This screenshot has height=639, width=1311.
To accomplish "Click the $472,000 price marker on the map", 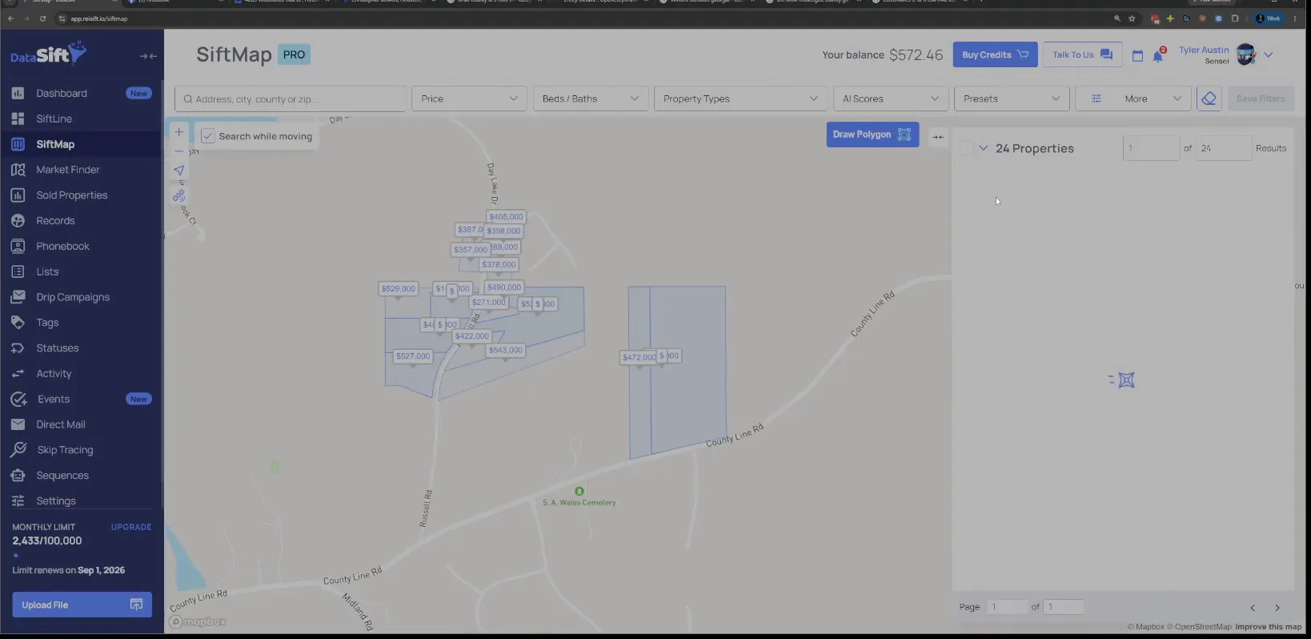I will coord(639,357).
